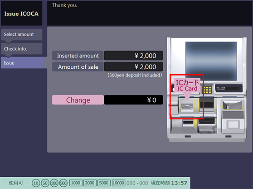This screenshot has width=253, height=189.
Task: Click the yellow keypad on the machine
Action: 208,90
